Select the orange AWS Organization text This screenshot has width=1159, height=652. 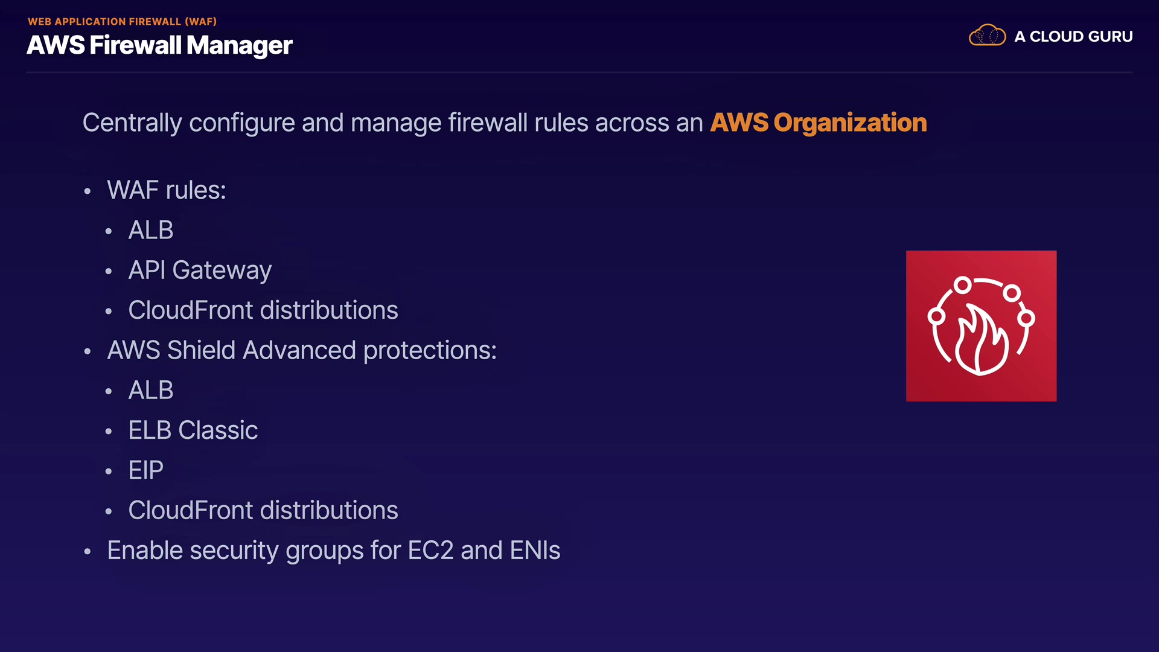[818, 123]
